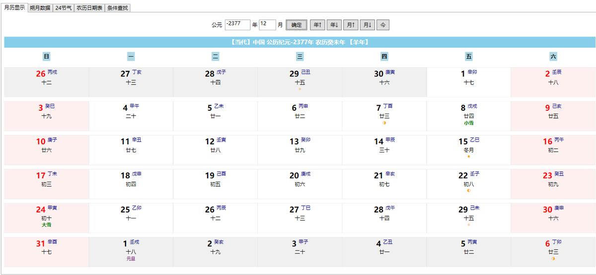Click the Thursday column header 四
This screenshot has width=596, height=275.
click(x=384, y=57)
